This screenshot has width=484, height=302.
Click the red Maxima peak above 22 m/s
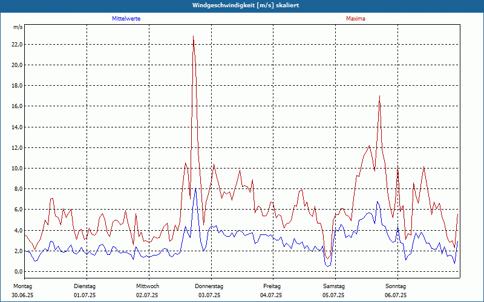(x=193, y=36)
